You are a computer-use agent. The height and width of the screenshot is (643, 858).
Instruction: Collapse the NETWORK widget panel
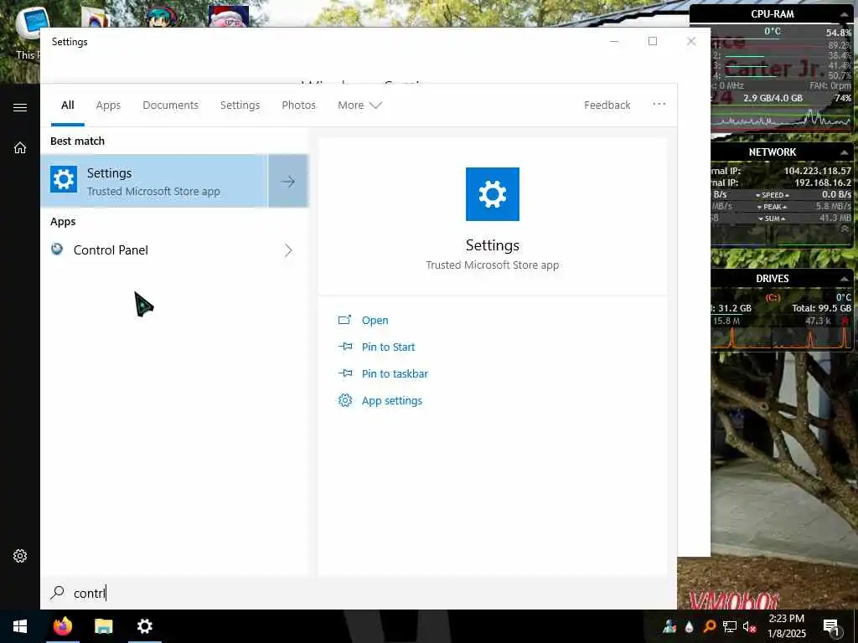click(x=845, y=152)
